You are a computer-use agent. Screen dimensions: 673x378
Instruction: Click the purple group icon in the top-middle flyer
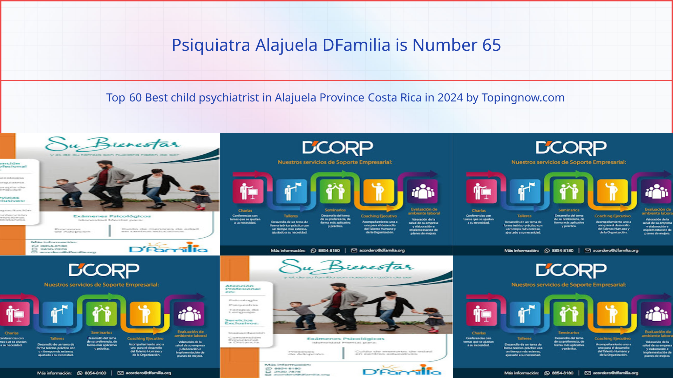(x=423, y=191)
